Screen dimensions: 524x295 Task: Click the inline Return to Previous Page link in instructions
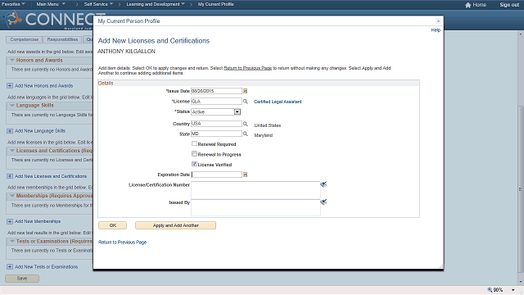click(x=247, y=68)
